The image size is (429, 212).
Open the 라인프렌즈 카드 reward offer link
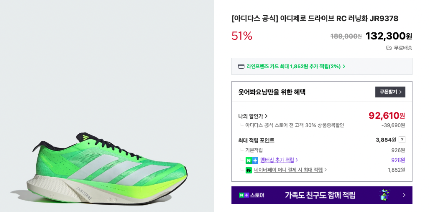point(293,66)
